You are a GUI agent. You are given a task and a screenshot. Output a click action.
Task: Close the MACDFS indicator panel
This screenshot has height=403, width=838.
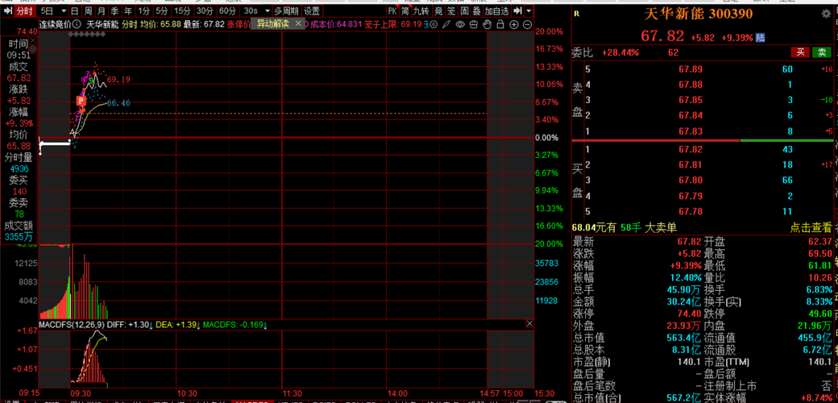click(x=529, y=324)
